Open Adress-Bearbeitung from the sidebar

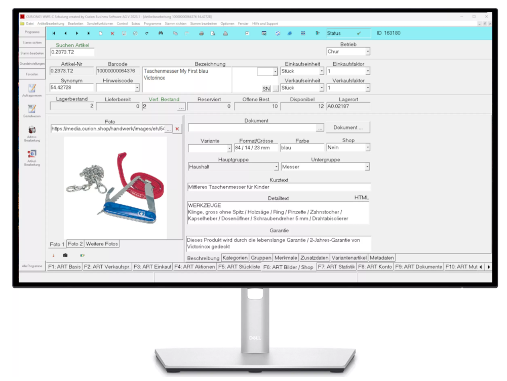coord(31,133)
